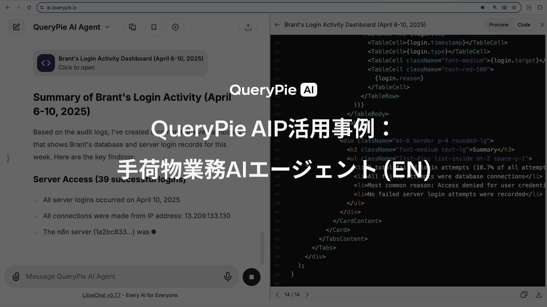Activate the microphone voice input
Image resolution: width=547 pixels, height=307 pixels.
227,277
